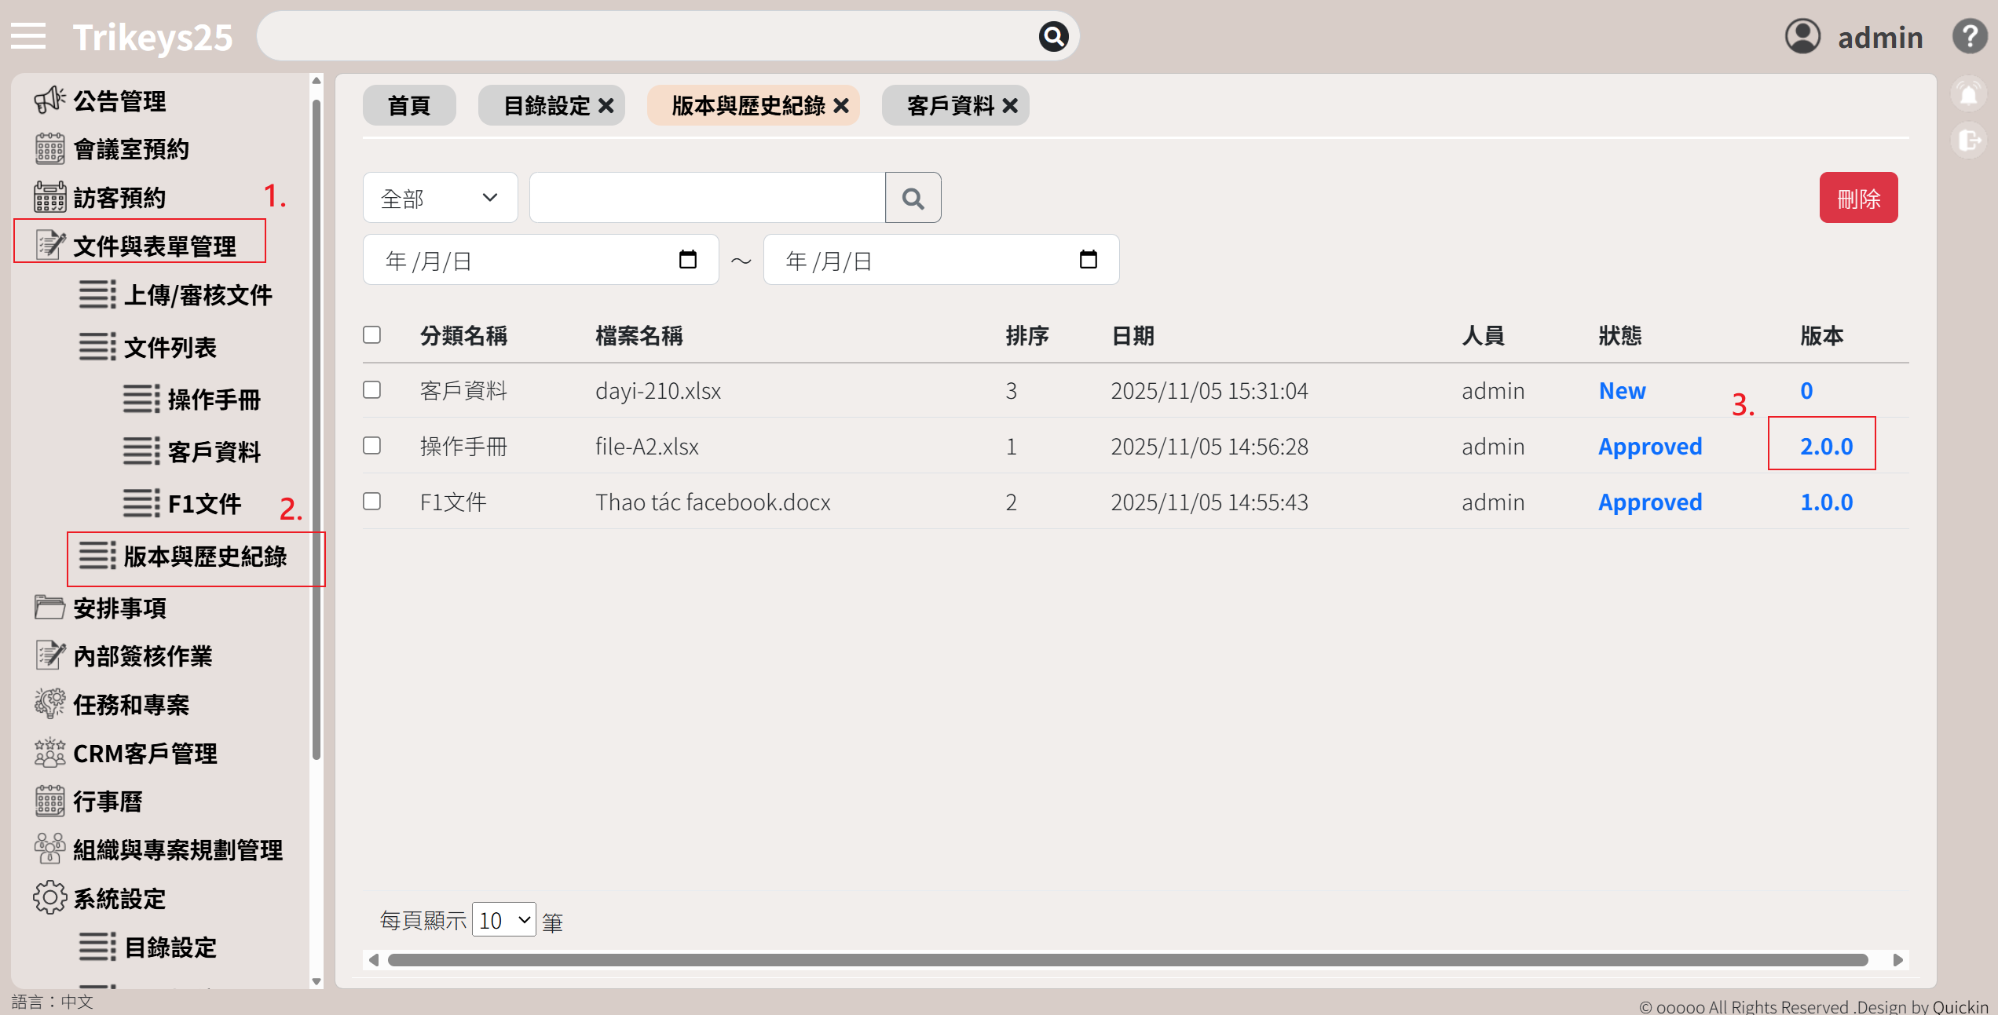Click the horizontal scrollbar at table bottom
1998x1015 pixels.
[x=1127, y=960]
